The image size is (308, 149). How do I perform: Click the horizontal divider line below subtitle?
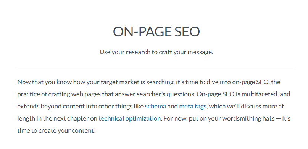point(156,67)
